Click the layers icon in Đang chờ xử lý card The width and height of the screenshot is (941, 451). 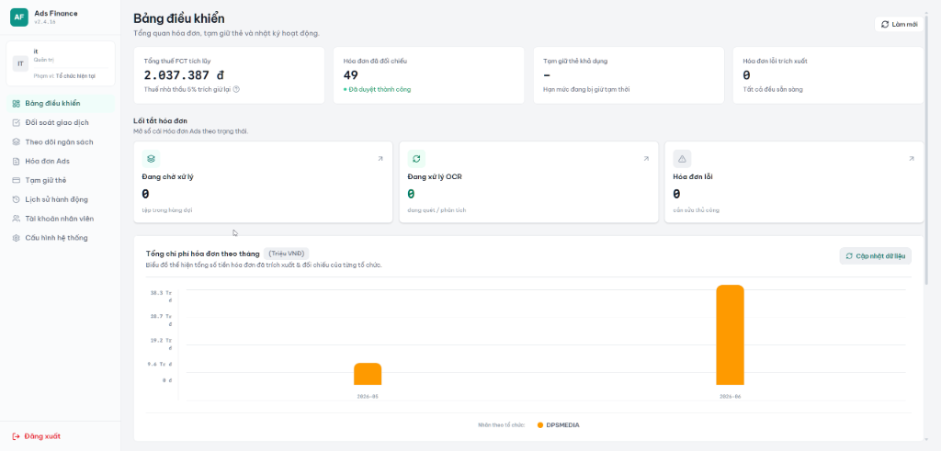pos(152,159)
